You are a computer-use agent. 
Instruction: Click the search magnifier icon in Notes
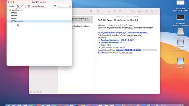click(x=157, y=11)
